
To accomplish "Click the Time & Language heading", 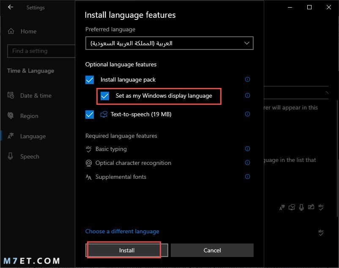I will click(30, 71).
